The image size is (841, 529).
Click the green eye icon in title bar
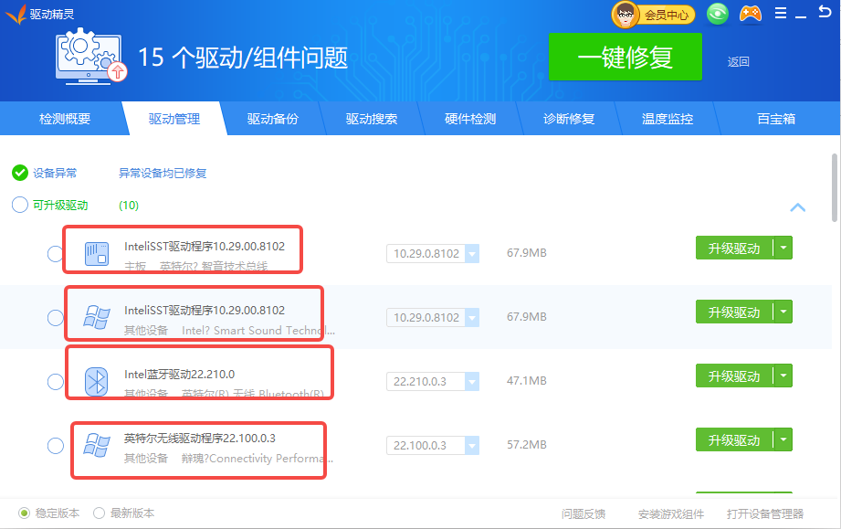pos(719,14)
